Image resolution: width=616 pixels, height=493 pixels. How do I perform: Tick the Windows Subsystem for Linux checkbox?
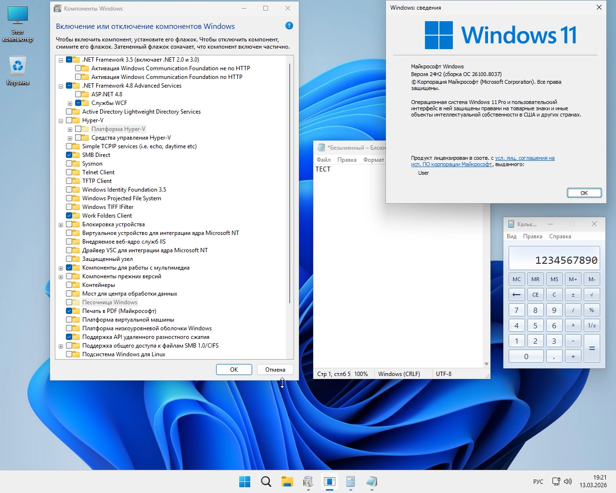[69, 354]
